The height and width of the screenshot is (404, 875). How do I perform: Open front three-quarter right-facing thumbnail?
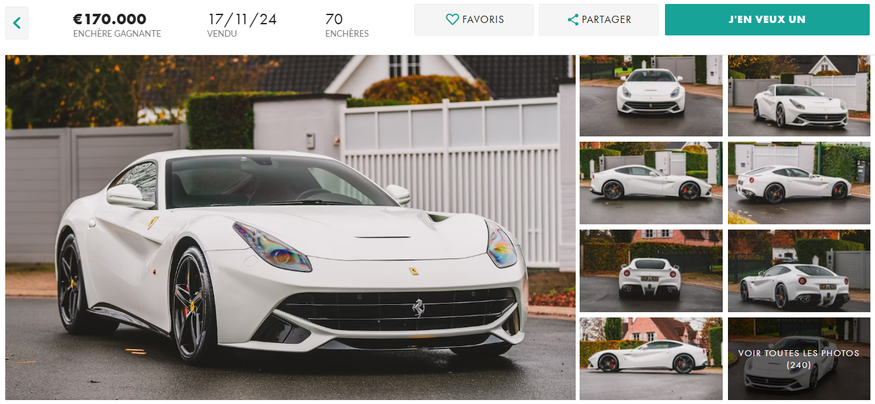point(799,96)
